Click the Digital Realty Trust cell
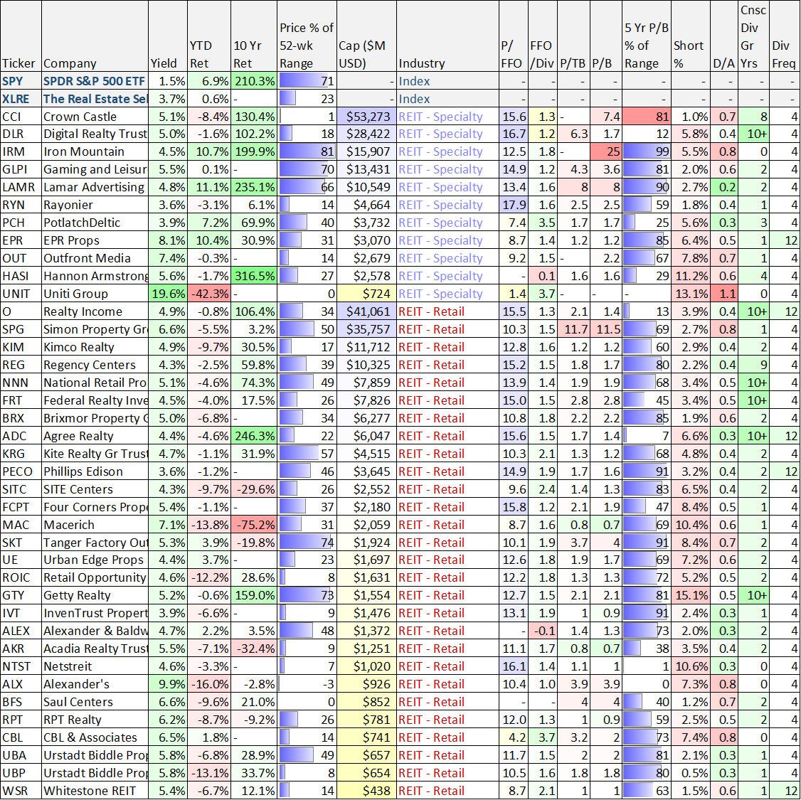This screenshot has width=801, height=800. pyautogui.click(x=95, y=134)
